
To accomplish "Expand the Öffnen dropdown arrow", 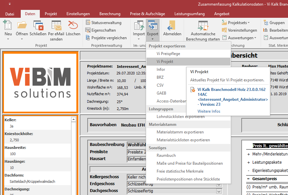I will click(22, 39).
